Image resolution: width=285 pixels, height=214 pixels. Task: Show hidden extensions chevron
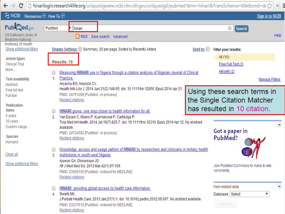(x=277, y=6)
